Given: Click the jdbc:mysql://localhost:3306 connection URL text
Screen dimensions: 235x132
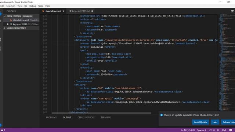Looking at the screenshot, I should point(138,43).
